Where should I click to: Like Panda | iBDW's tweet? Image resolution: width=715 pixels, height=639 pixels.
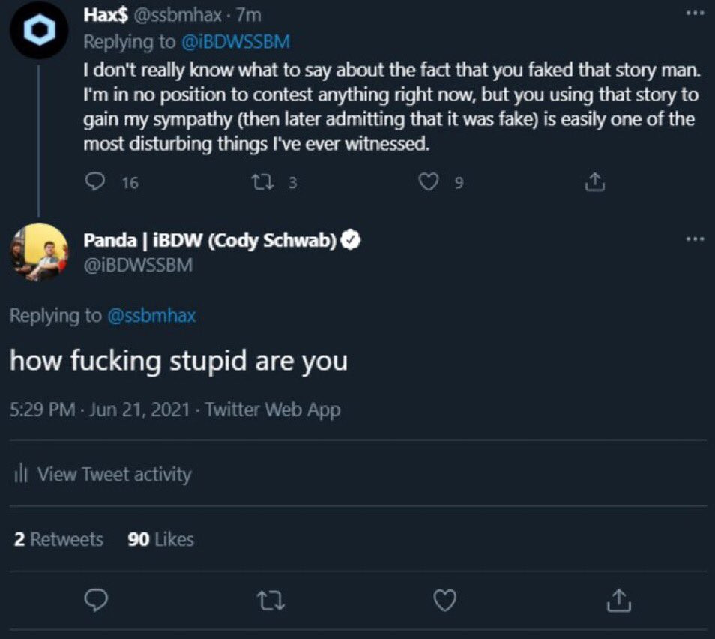[x=445, y=600]
